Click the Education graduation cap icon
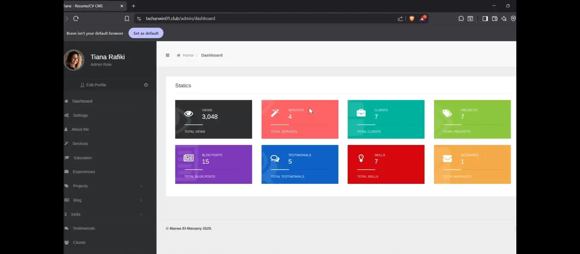 (67, 158)
